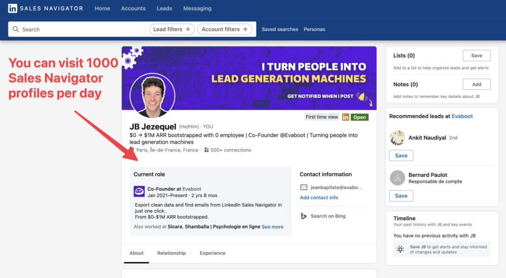Open Bernard Paulot's name link

[428, 175]
